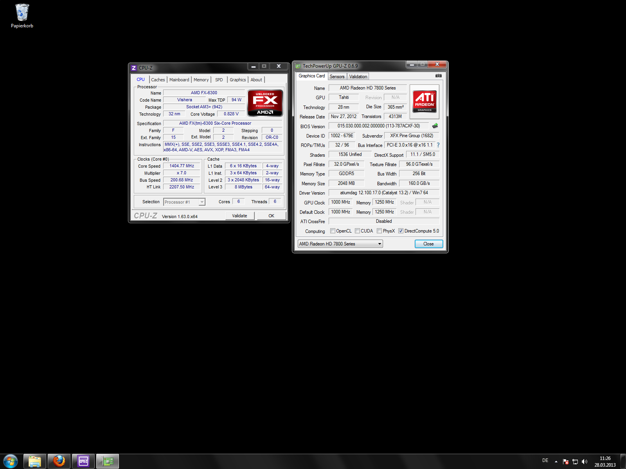Click the BIOS save chip icon
The image size is (626, 469).
[x=435, y=126]
